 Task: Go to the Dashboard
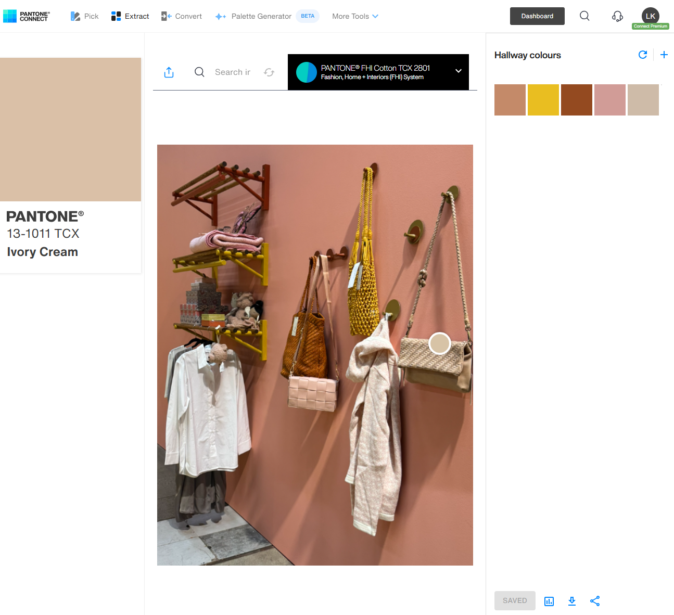tap(537, 16)
